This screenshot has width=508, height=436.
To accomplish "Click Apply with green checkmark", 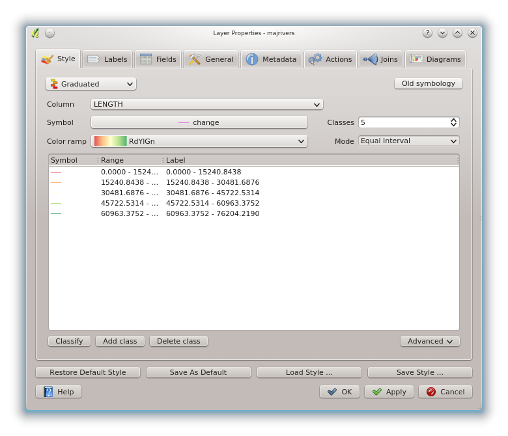I will (389, 392).
